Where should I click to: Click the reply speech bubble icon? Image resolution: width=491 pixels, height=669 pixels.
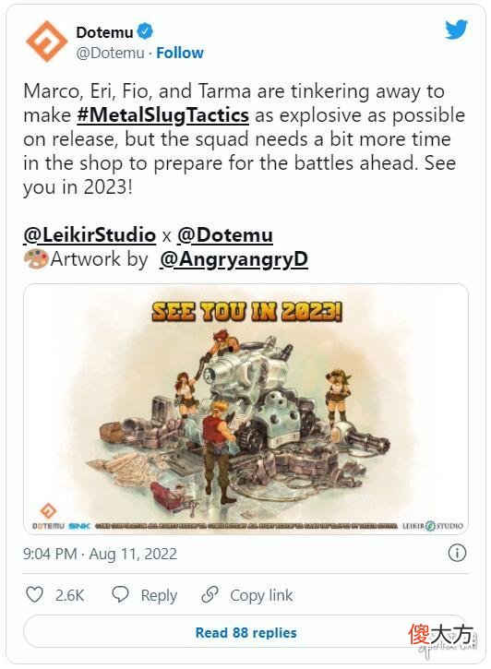tap(120, 594)
